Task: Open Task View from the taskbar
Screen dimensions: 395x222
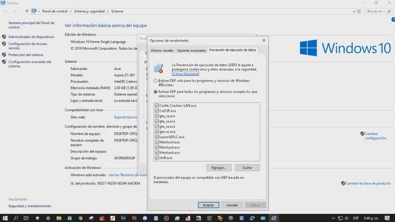Action: point(26,218)
